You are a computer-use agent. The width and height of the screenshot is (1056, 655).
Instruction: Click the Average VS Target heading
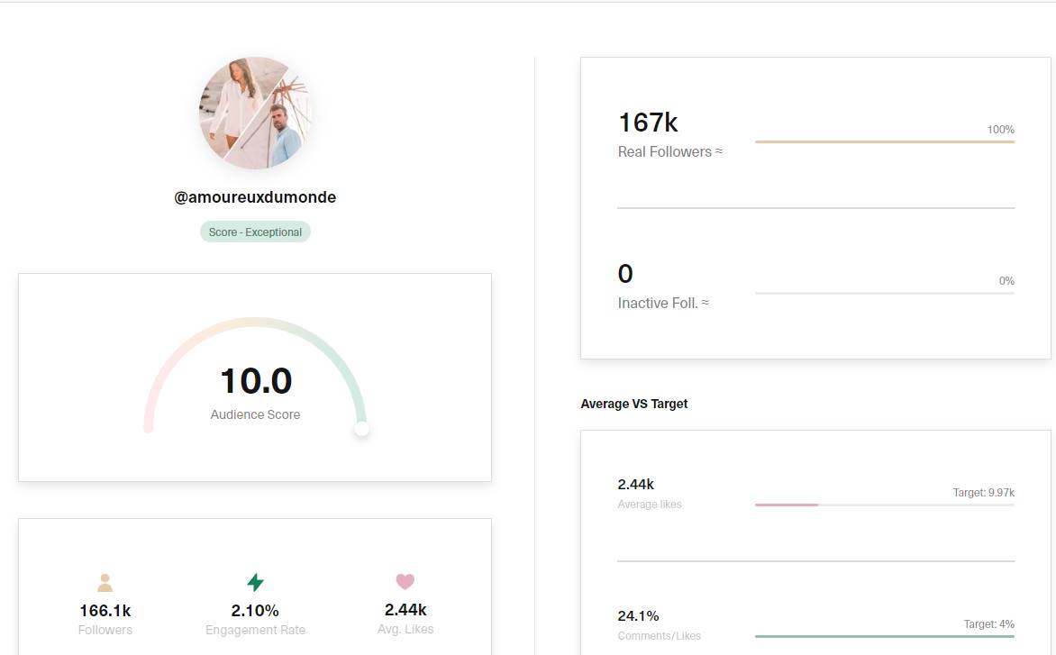[x=634, y=404]
